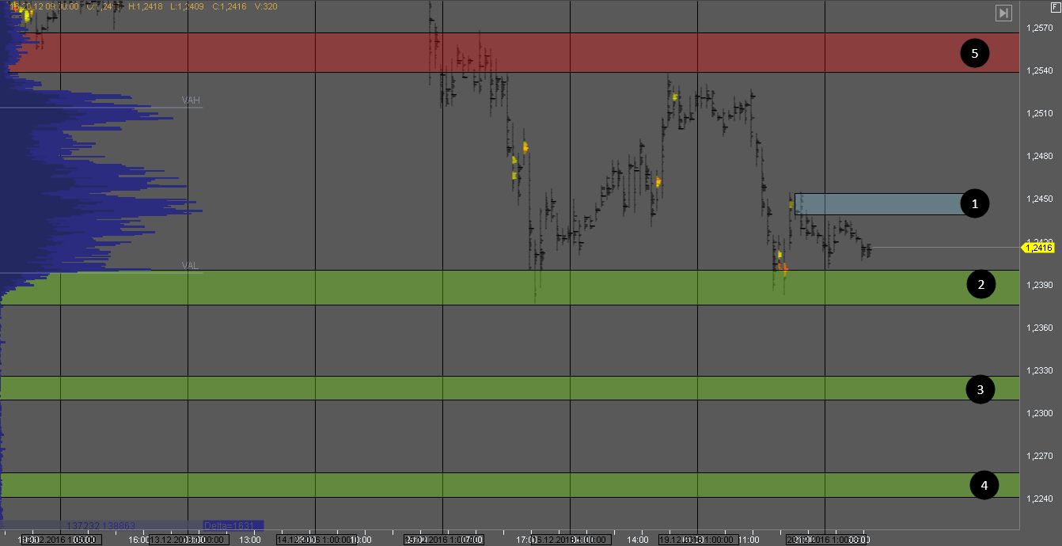The image size is (1062, 546).
Task: Click the yellow 1,2416 current price tag
Action: 1037,248
